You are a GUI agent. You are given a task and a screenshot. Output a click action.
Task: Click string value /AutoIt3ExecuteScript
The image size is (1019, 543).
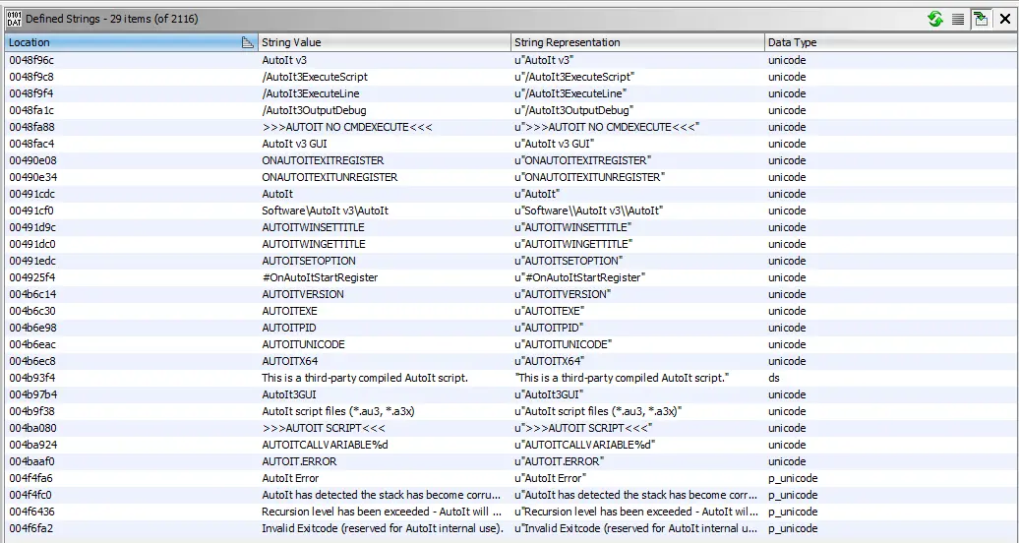pyautogui.click(x=315, y=77)
